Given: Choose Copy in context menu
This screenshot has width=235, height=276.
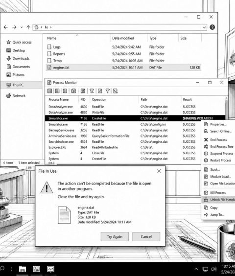Looking at the screenshot, I should 218,207.
